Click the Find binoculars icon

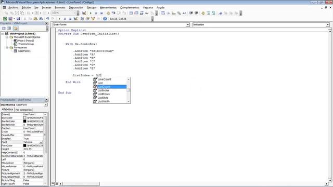click(41, 19)
